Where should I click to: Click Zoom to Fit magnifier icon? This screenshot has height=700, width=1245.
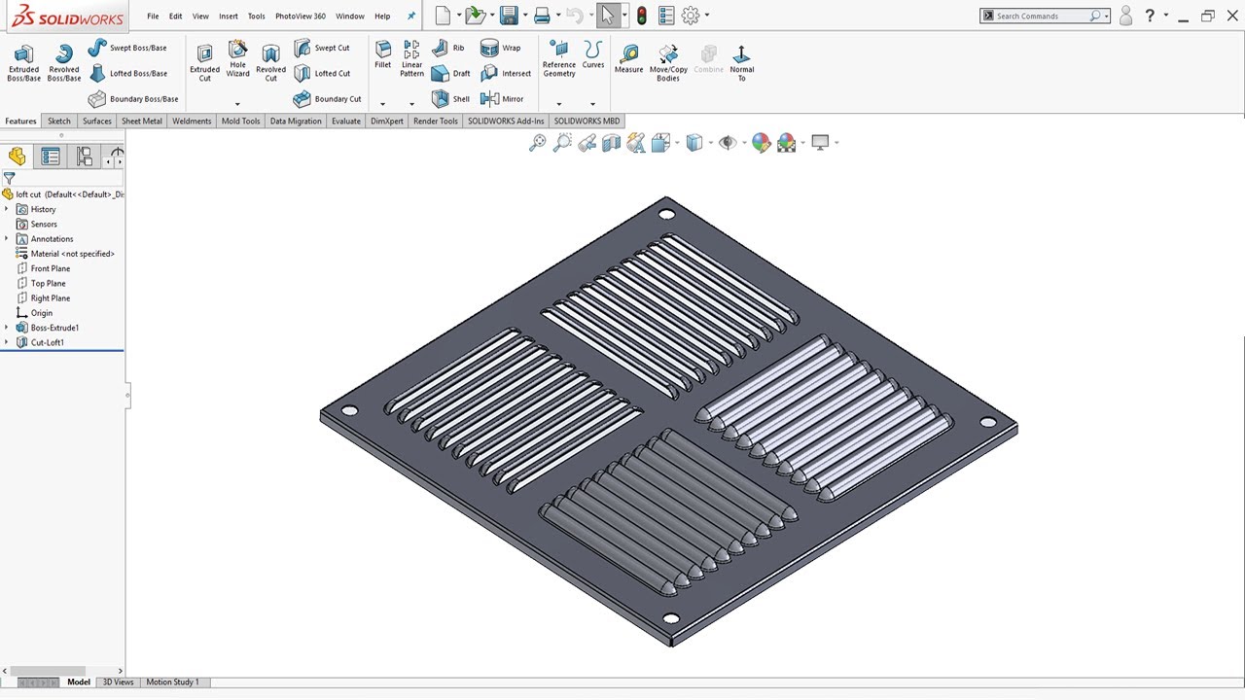[538, 143]
